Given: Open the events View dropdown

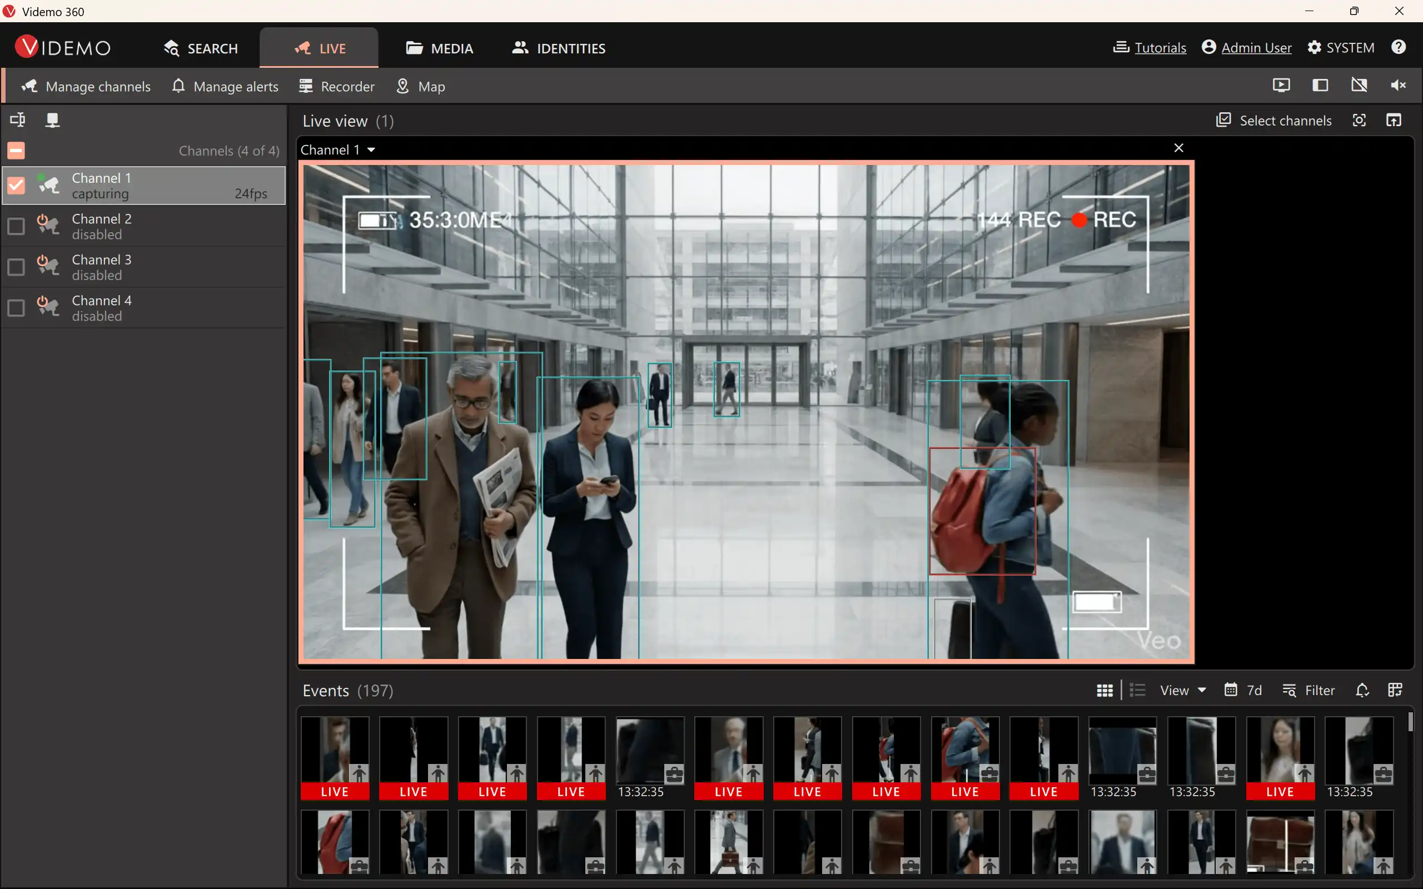Looking at the screenshot, I should pyautogui.click(x=1182, y=690).
